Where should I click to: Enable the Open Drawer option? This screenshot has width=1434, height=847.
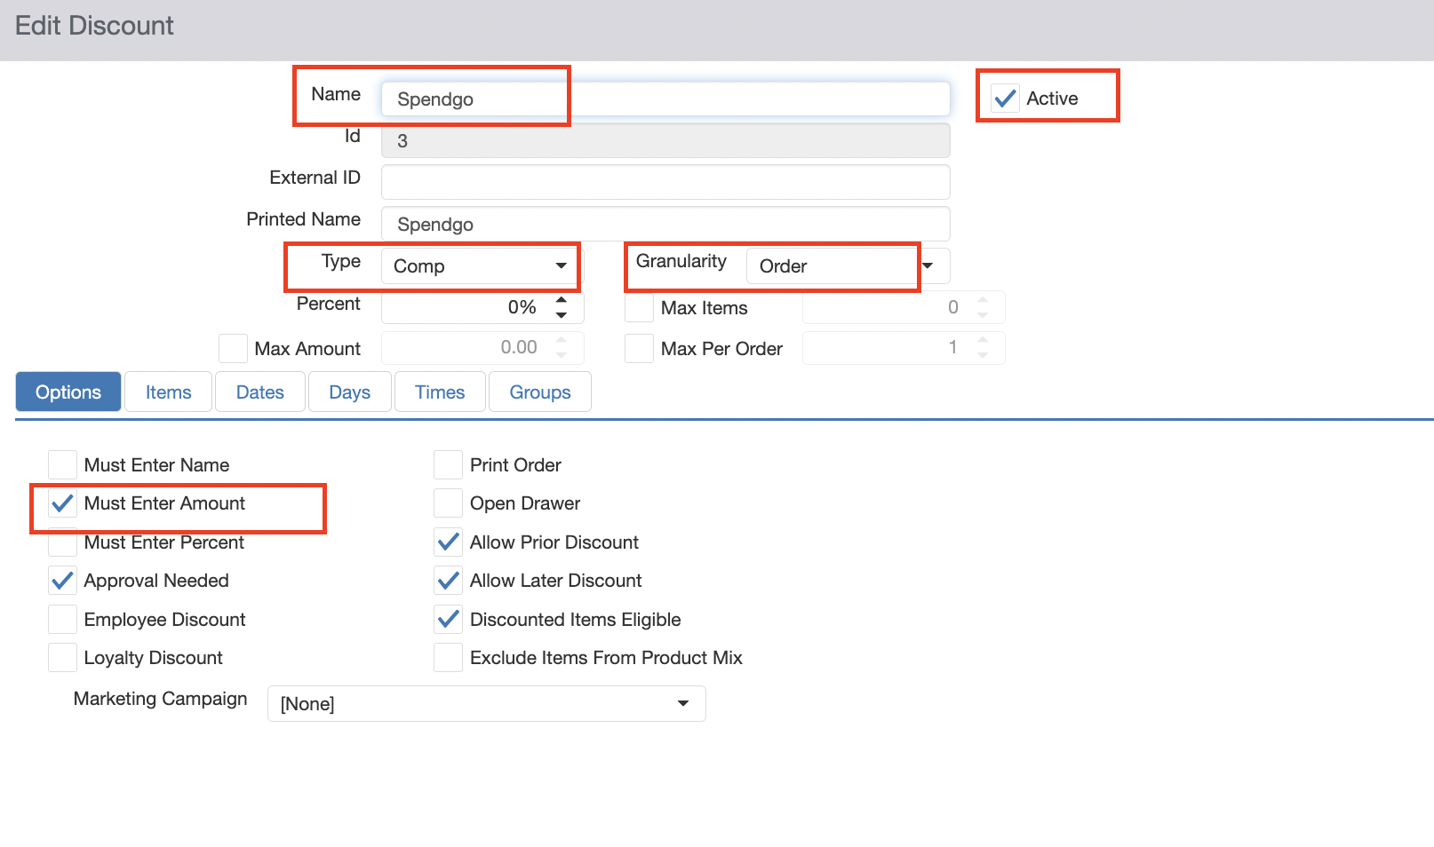pyautogui.click(x=448, y=503)
